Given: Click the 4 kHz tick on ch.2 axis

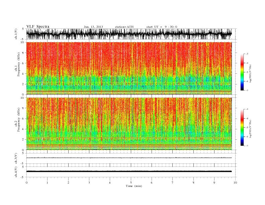Looking at the screenshot, I should [23, 129].
